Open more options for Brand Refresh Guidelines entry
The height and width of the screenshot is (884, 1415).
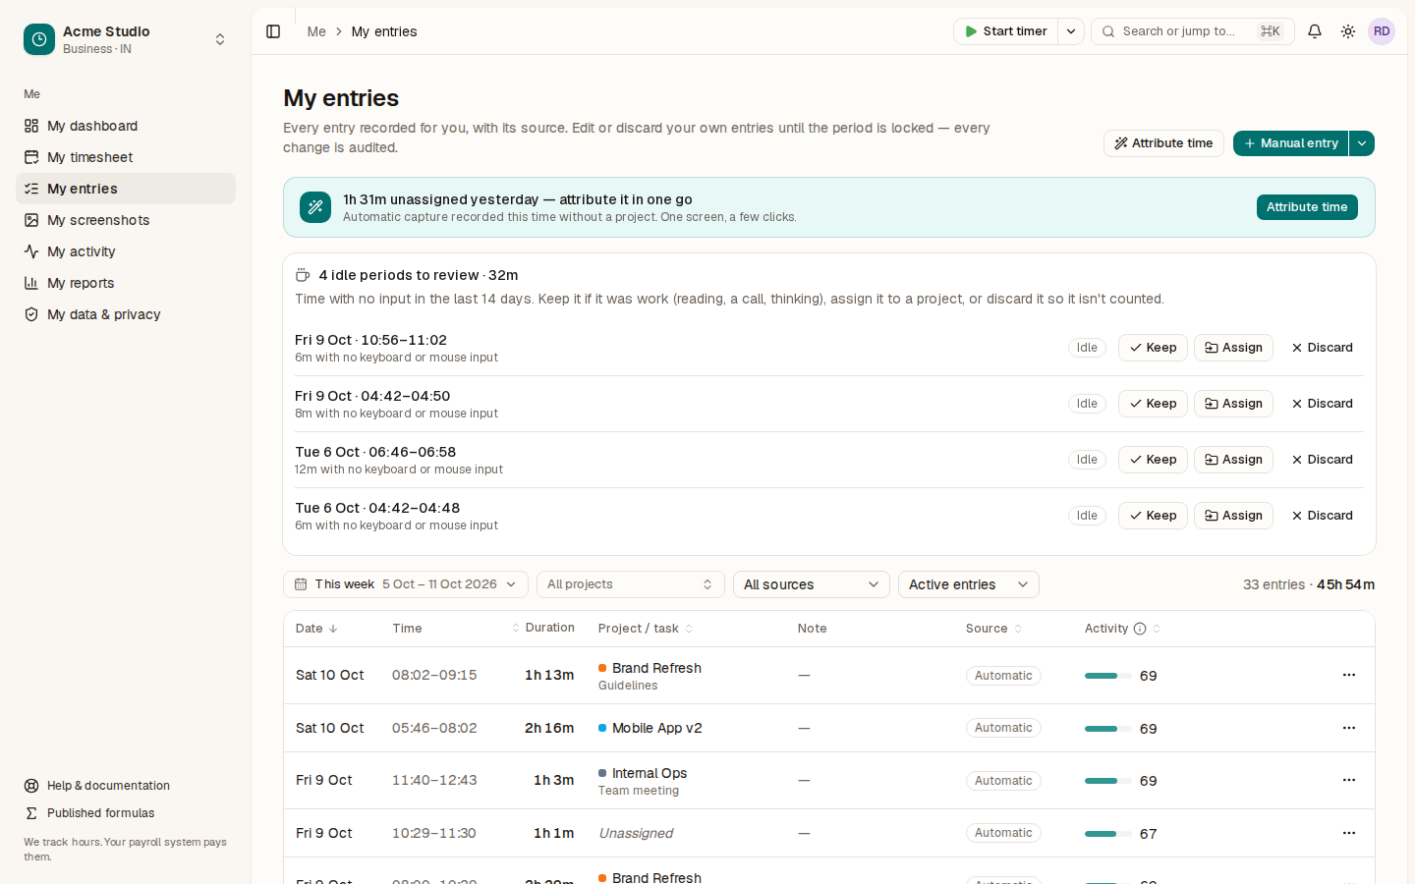(1349, 675)
